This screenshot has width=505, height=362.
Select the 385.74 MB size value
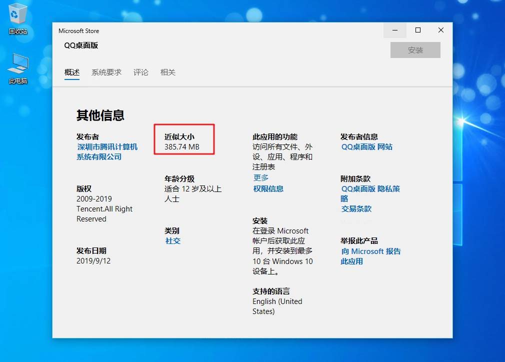click(182, 147)
